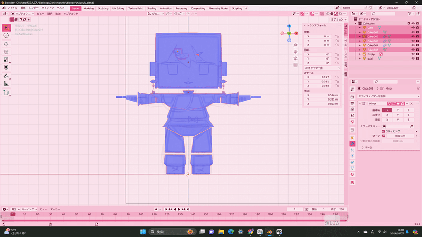Open the レンダー menu

tap(34, 8)
